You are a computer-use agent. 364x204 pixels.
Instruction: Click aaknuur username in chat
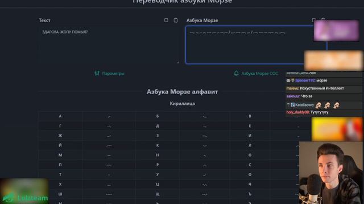293,96
